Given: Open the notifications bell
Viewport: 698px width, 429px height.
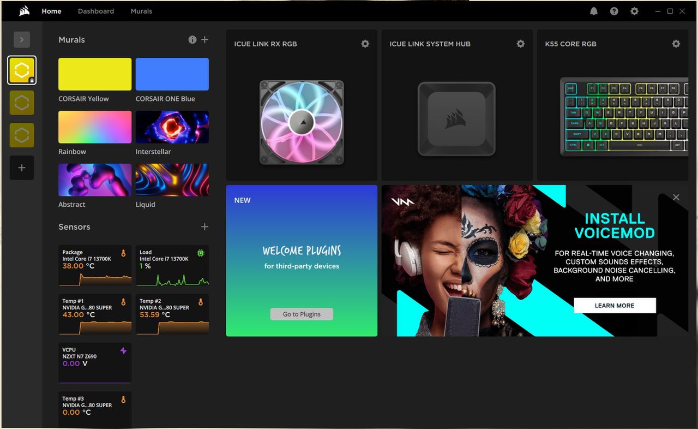Looking at the screenshot, I should [594, 11].
